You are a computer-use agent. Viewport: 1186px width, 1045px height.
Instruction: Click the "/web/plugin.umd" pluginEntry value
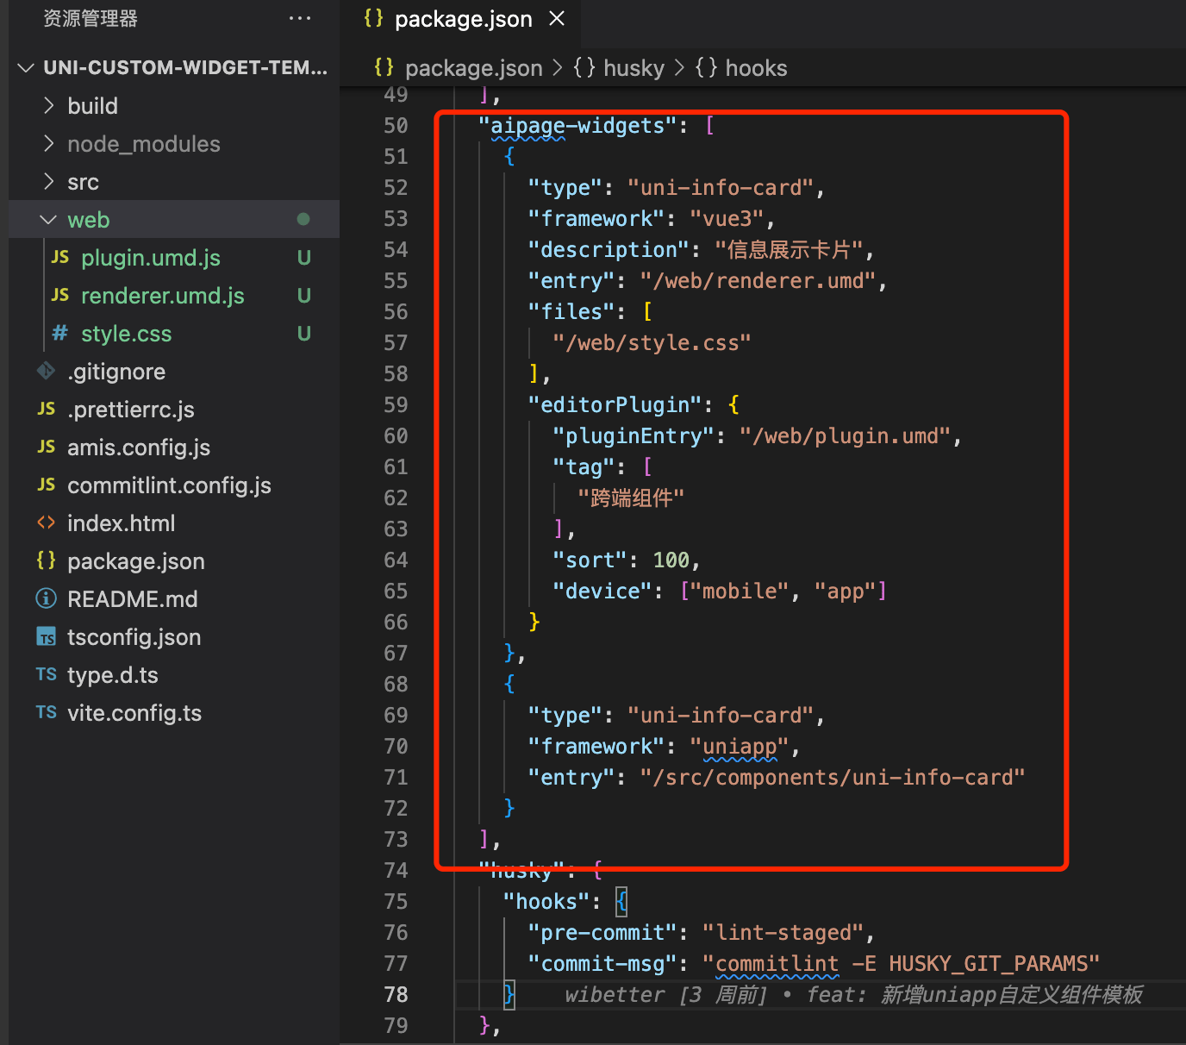pyautogui.click(x=845, y=436)
